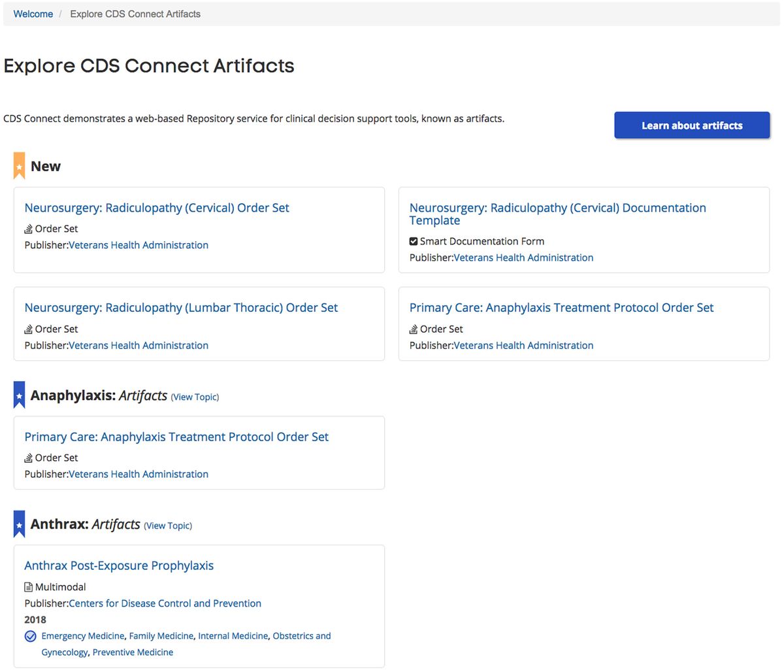
Task: Open the Primary Care Anaphylaxis Treatment Protocol Order Set
Action: coord(176,436)
